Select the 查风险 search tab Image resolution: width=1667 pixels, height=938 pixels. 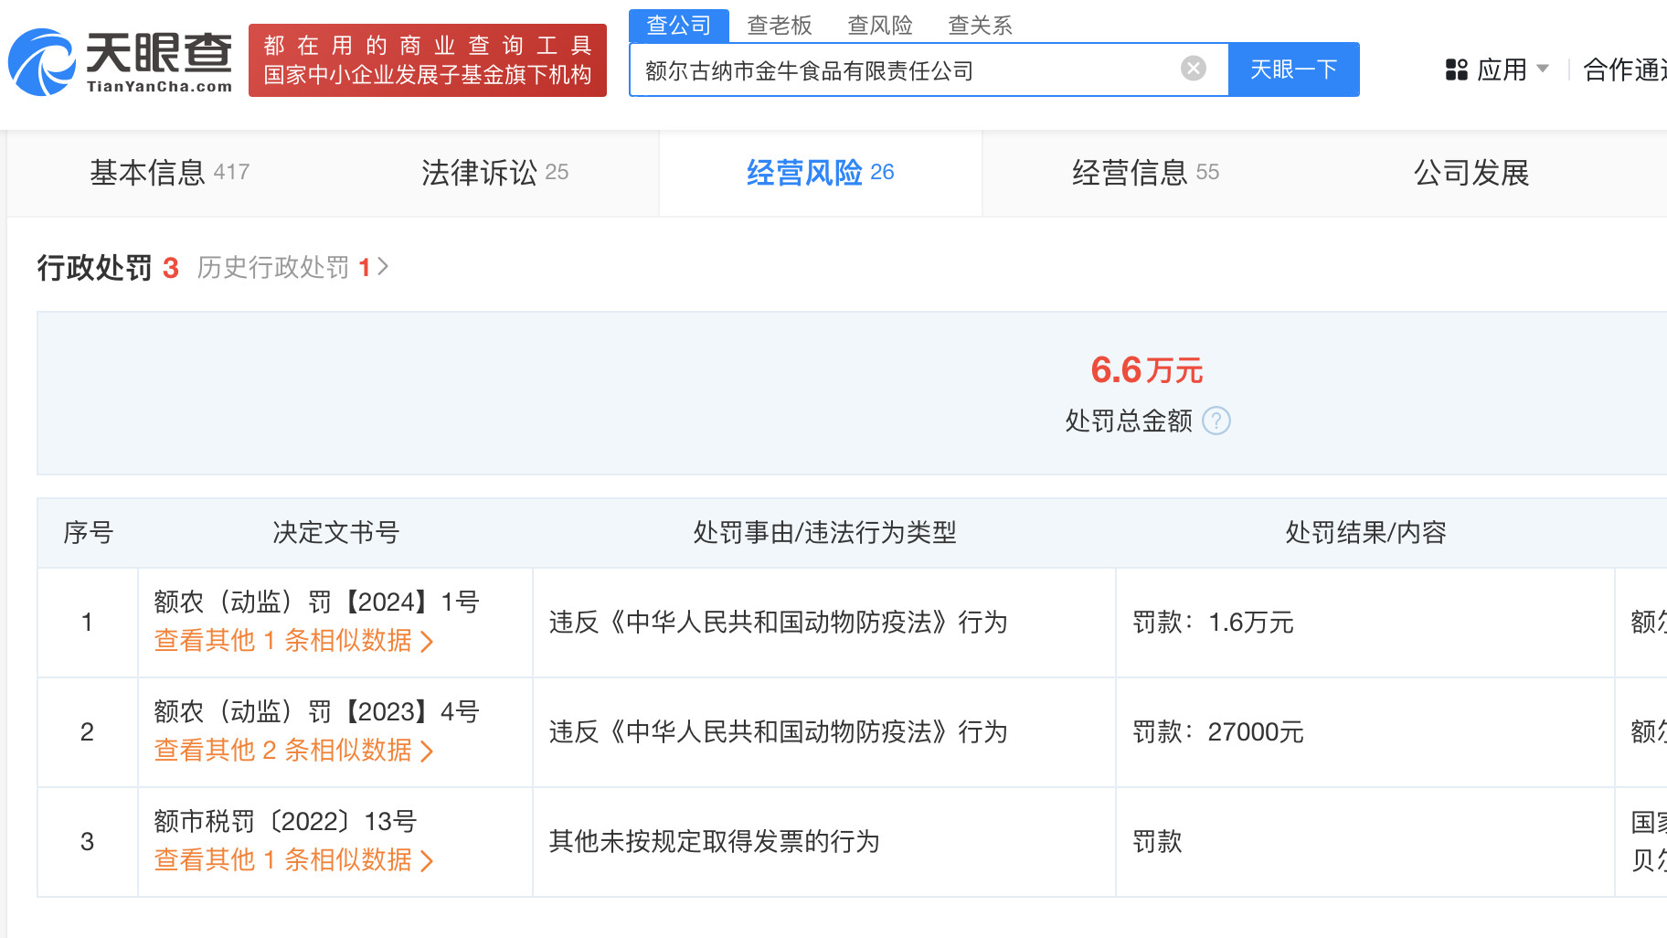(x=879, y=25)
